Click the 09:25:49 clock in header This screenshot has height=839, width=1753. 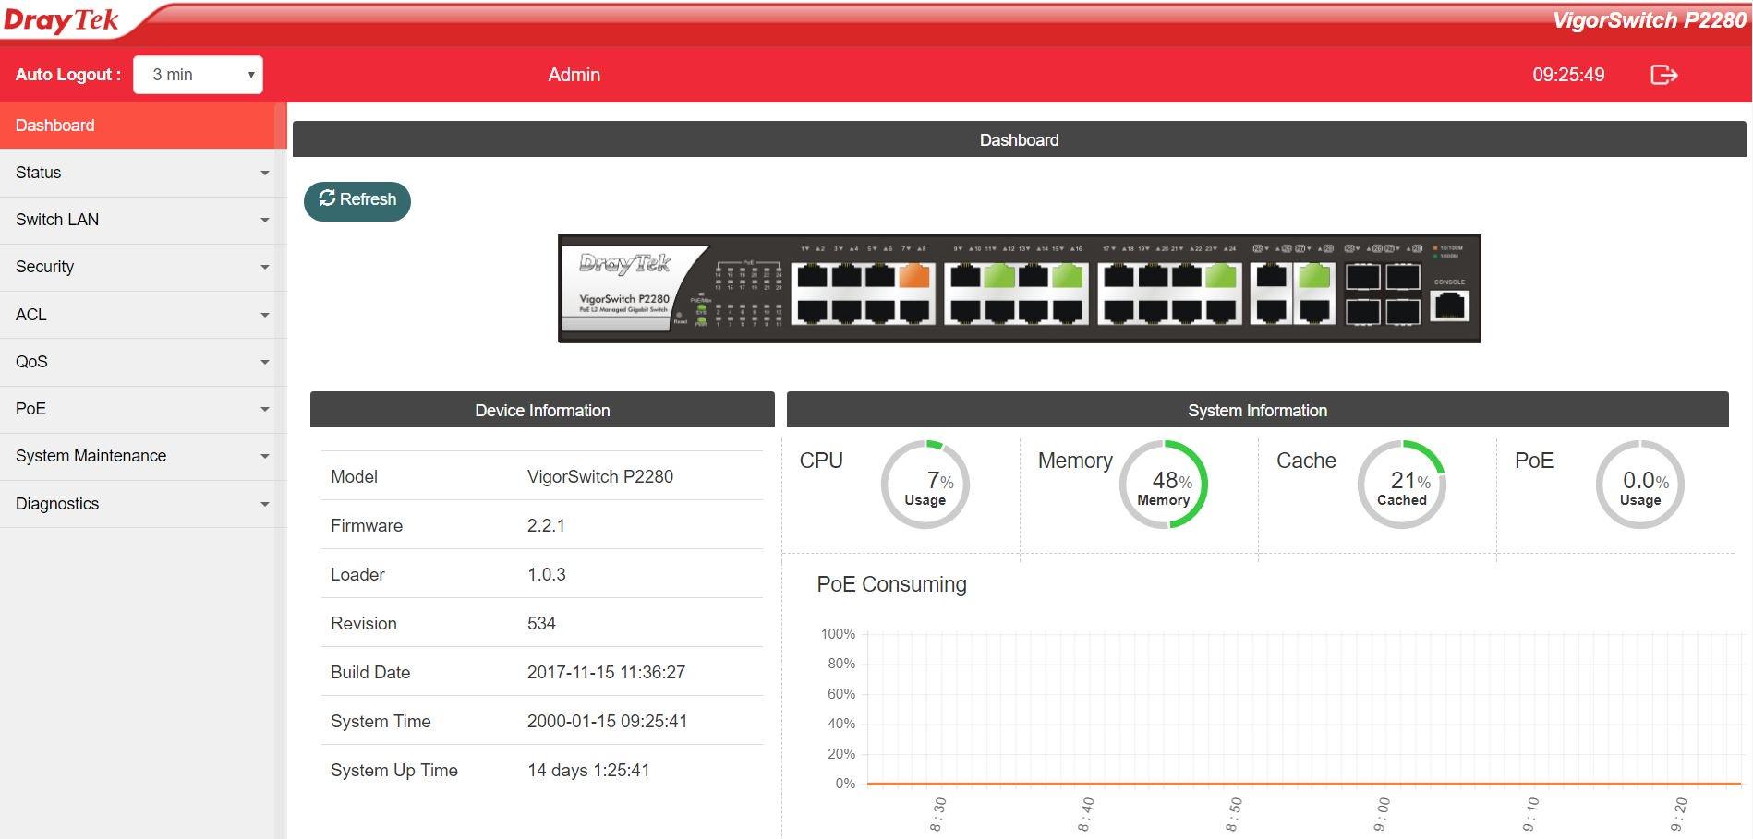1568,75
